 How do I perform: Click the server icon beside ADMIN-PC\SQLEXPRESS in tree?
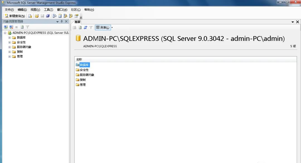coord(9,33)
